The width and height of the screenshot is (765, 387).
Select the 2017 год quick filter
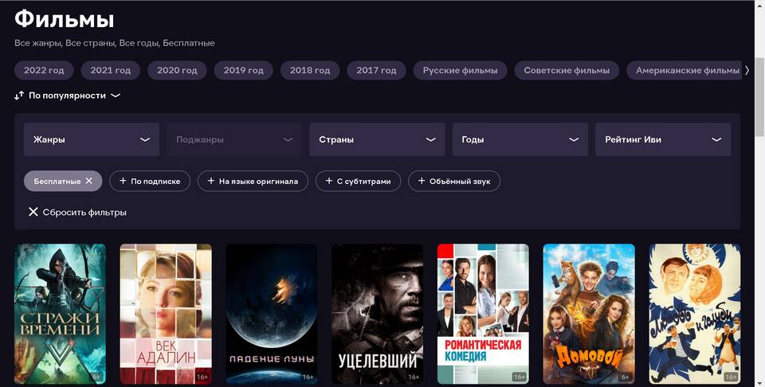[x=376, y=70]
